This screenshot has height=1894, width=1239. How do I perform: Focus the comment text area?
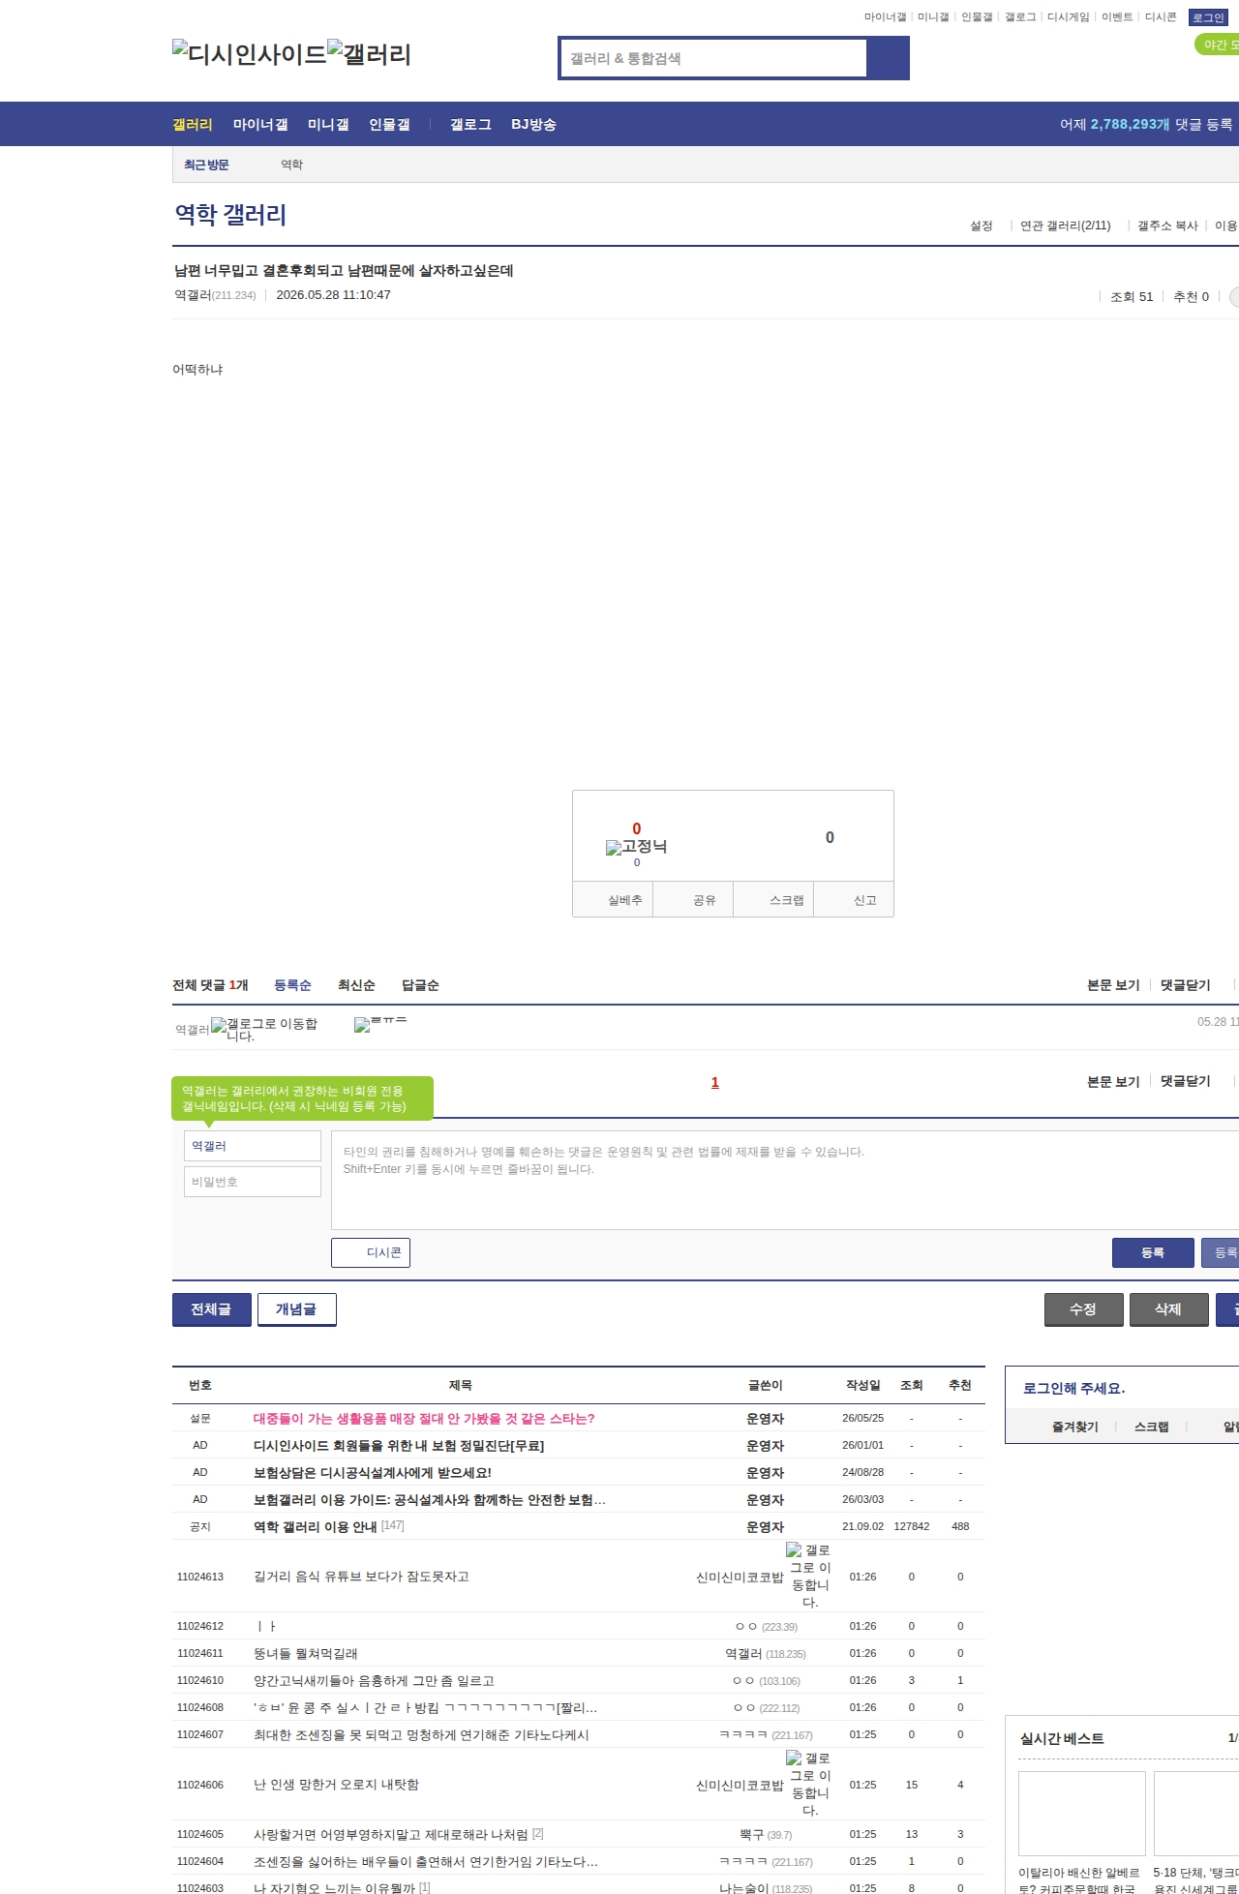click(785, 1180)
